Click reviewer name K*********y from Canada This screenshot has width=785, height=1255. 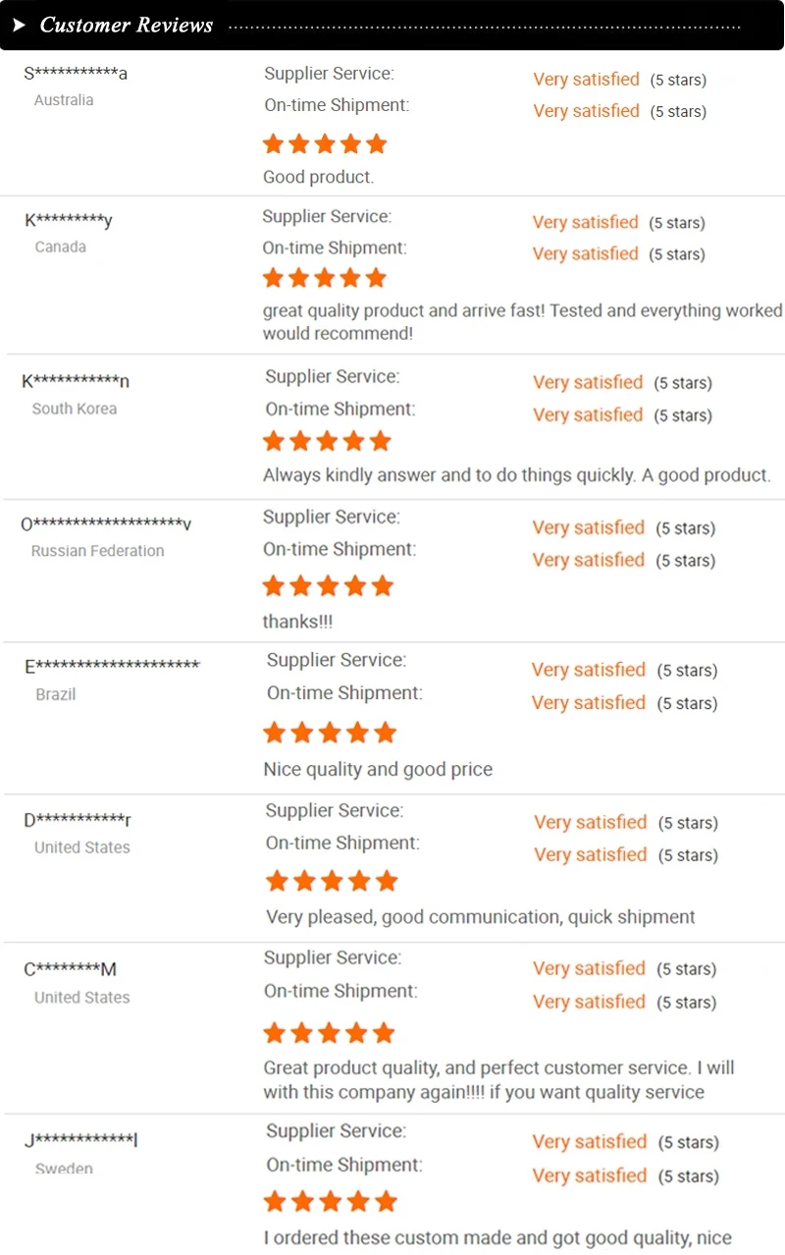click(x=69, y=221)
